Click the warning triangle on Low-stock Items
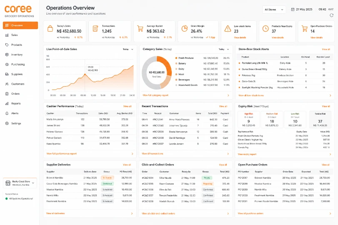 coord(228,29)
